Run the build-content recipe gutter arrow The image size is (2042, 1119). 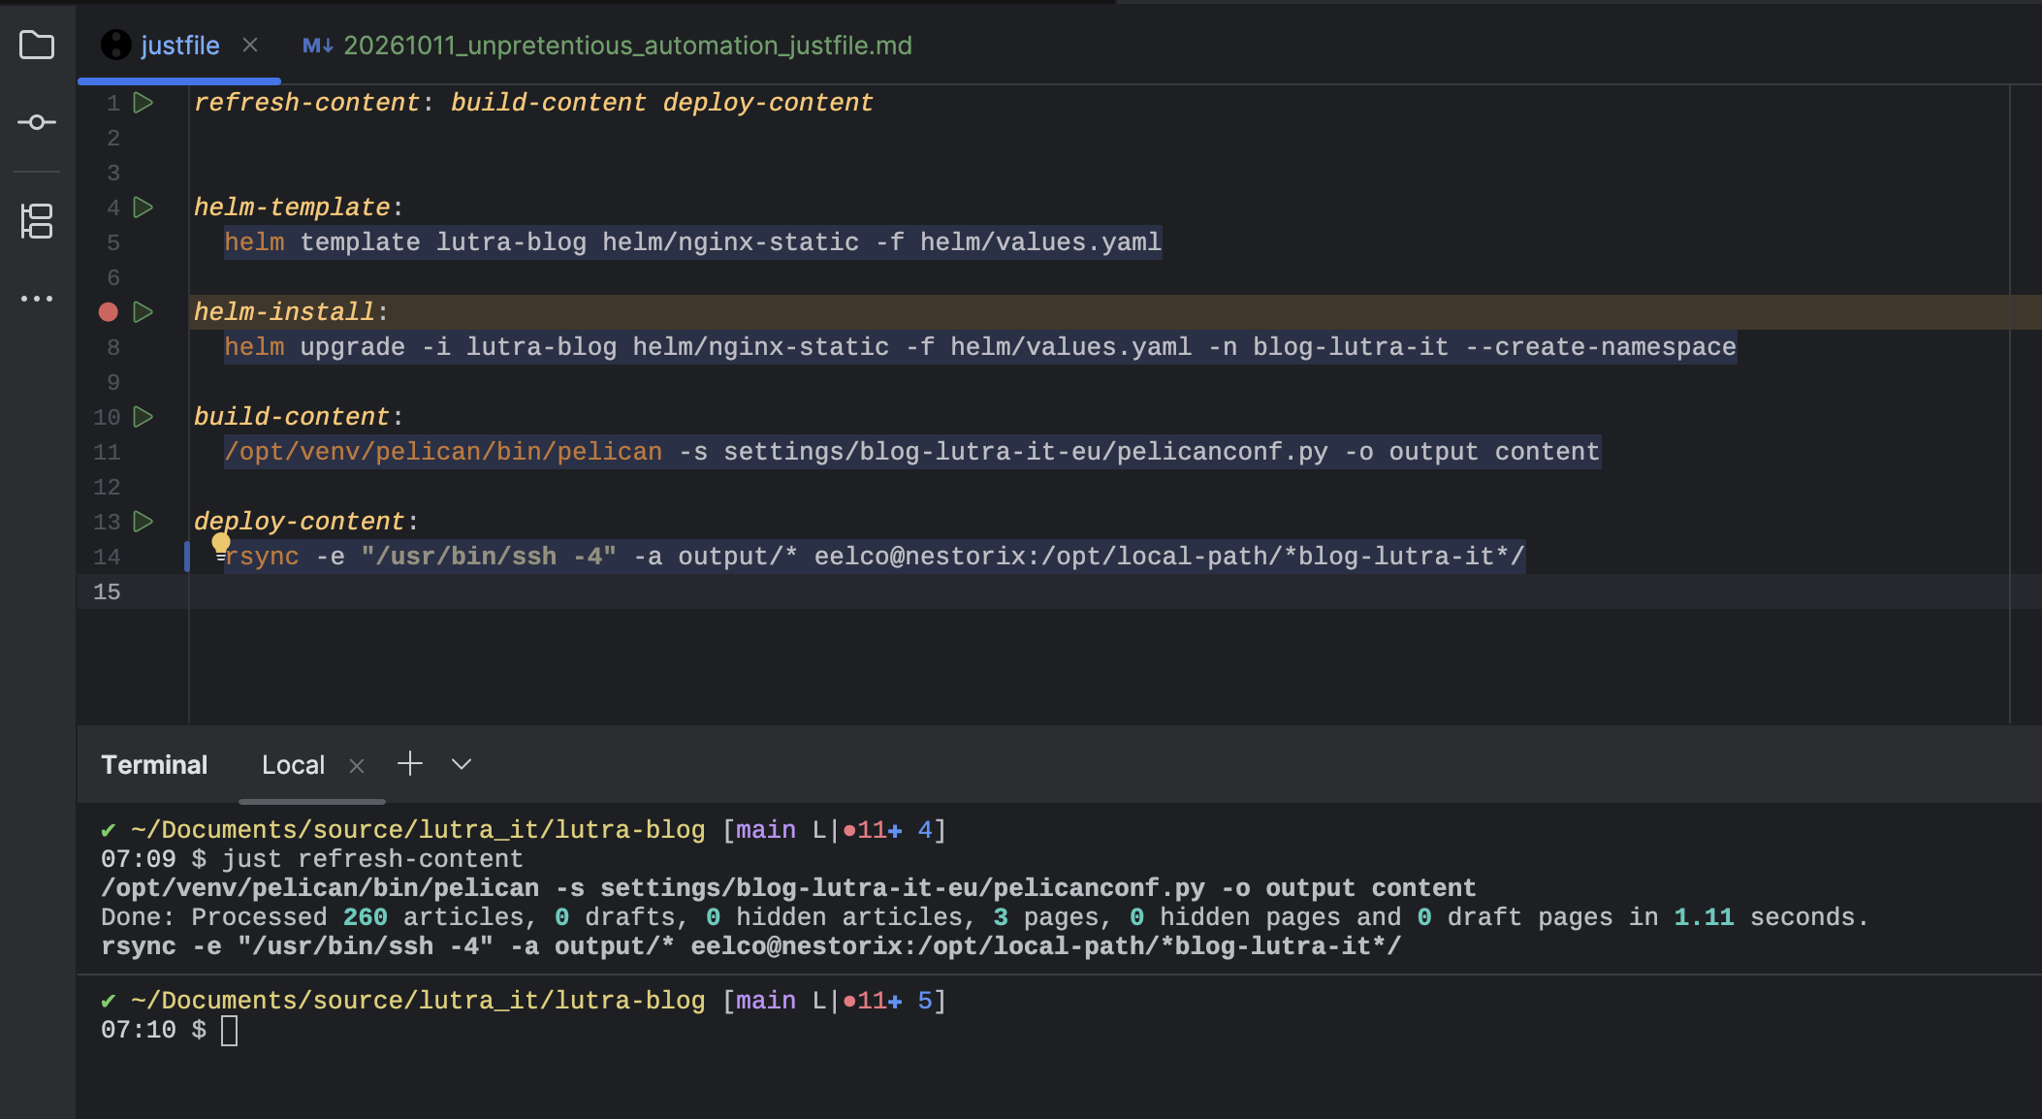(144, 417)
